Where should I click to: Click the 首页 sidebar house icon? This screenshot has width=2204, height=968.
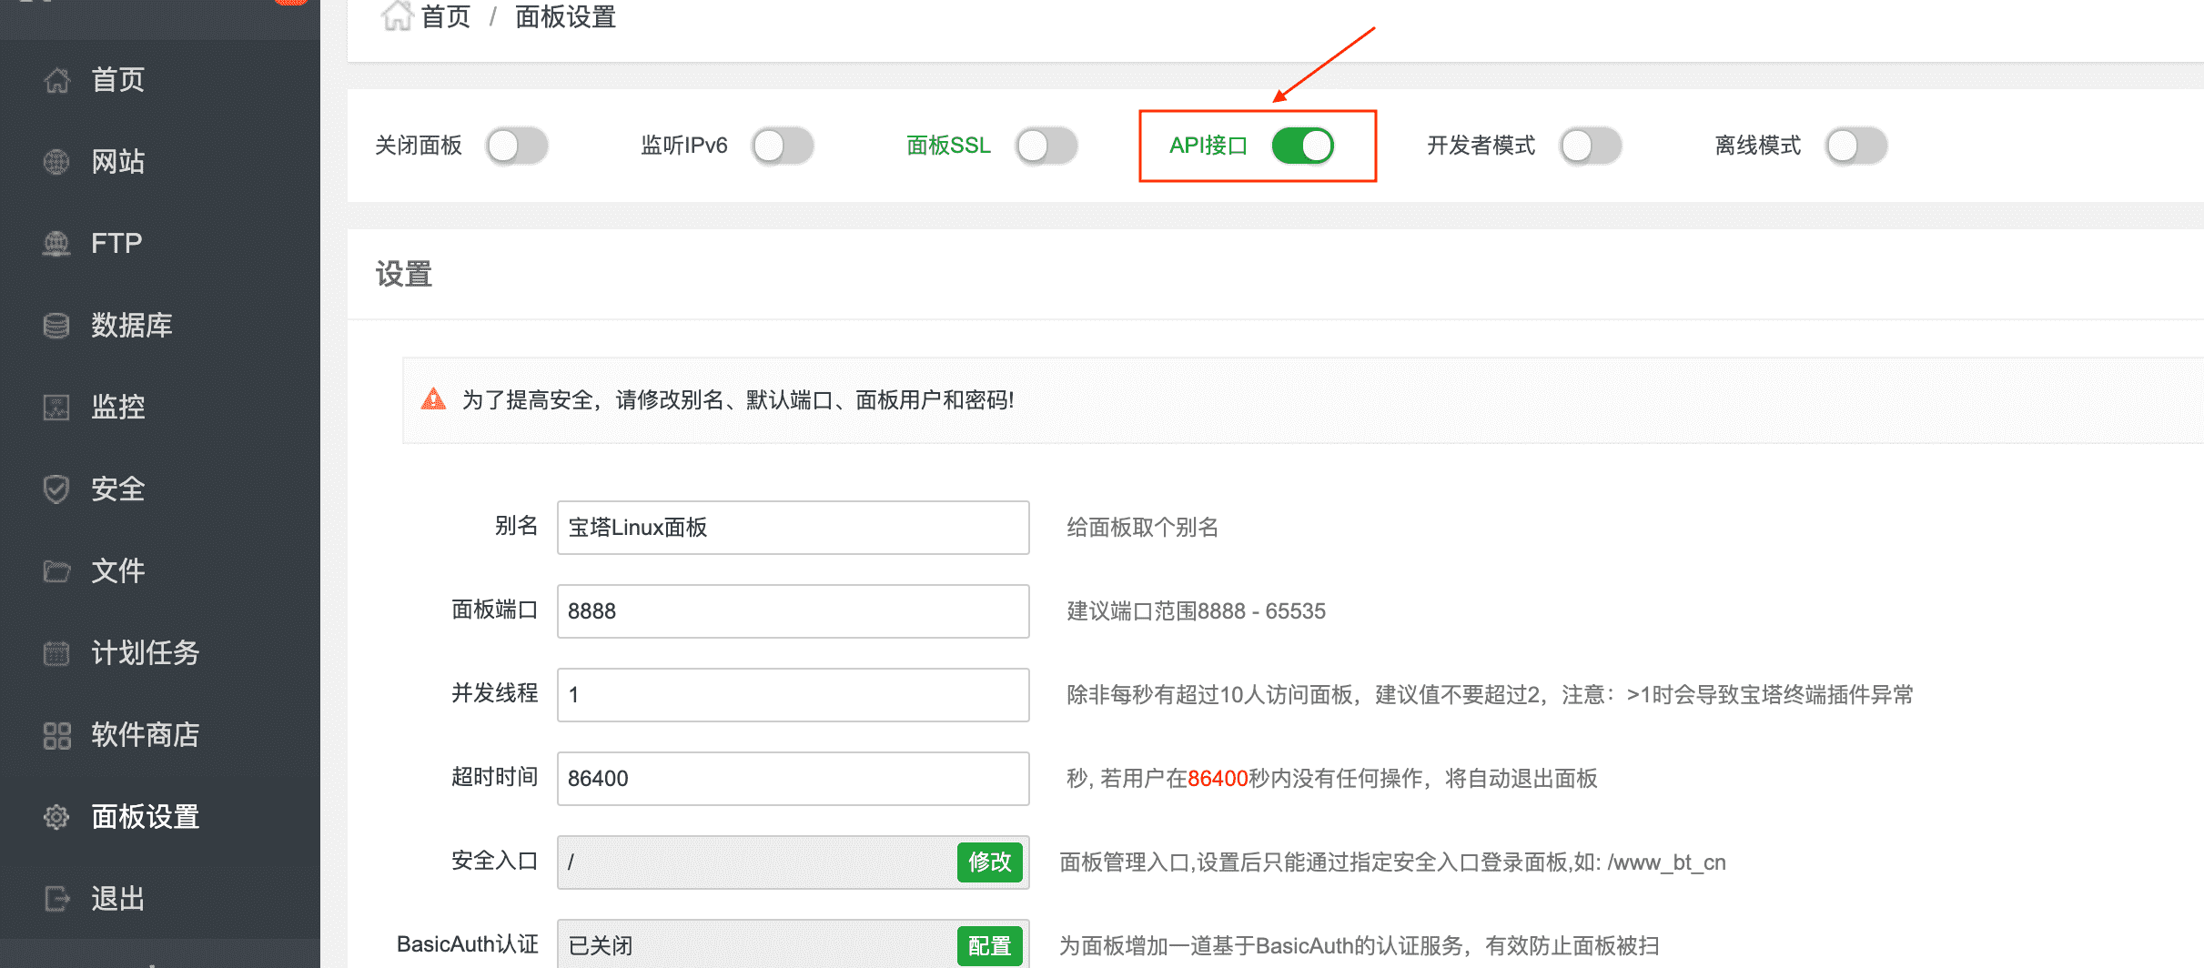pyautogui.click(x=56, y=80)
